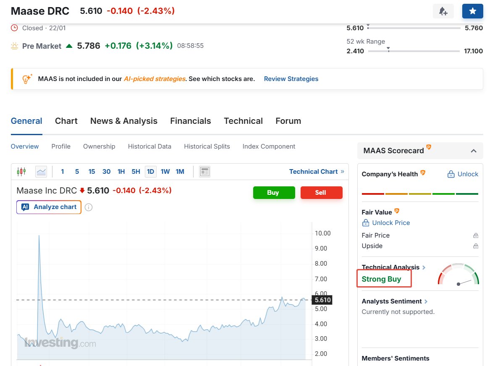
Task: Click the Pre Market price 5.786
Action: click(x=89, y=46)
